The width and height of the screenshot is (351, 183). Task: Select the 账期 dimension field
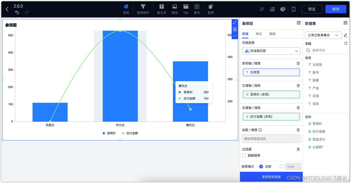pyautogui.click(x=314, y=80)
